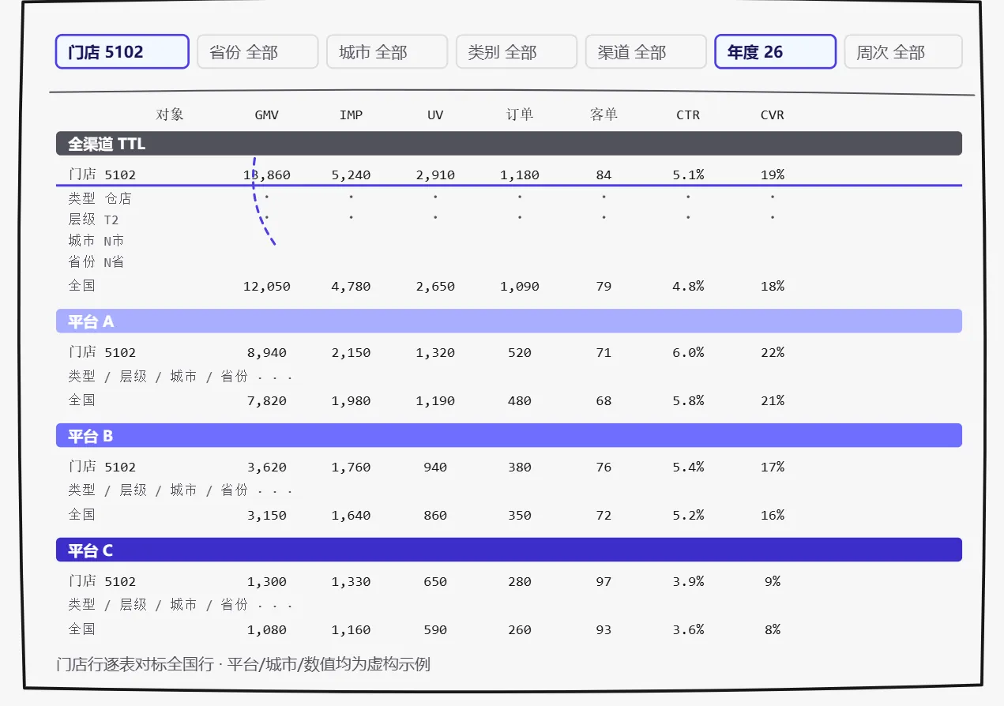
Task: Open the 年度 26 filter
Action: click(x=776, y=52)
